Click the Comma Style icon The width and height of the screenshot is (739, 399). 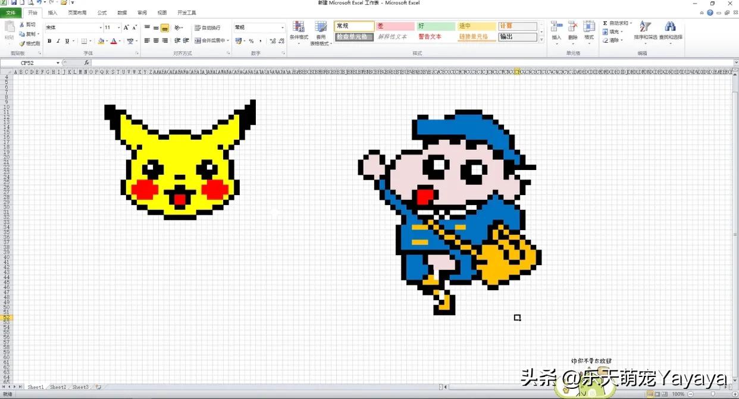(x=260, y=41)
